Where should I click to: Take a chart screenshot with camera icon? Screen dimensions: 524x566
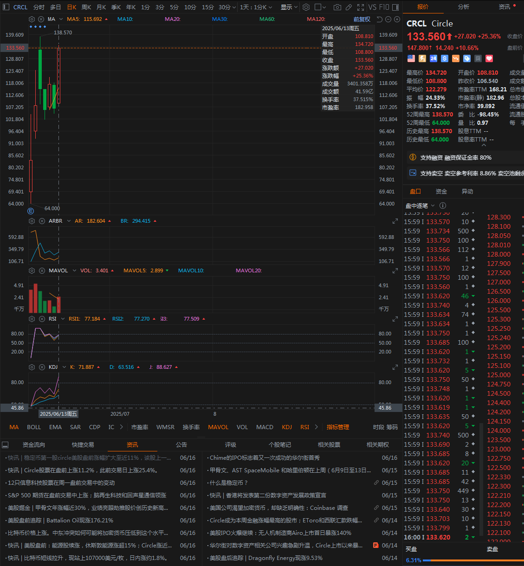point(337,7)
